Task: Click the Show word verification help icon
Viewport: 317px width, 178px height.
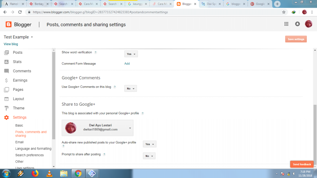Action: (x=95, y=53)
